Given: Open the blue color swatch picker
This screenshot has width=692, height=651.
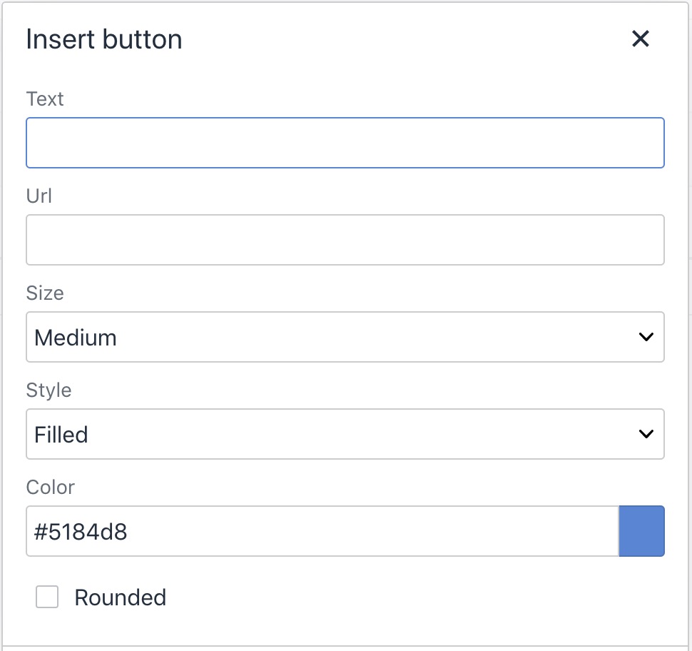Looking at the screenshot, I should [x=641, y=532].
